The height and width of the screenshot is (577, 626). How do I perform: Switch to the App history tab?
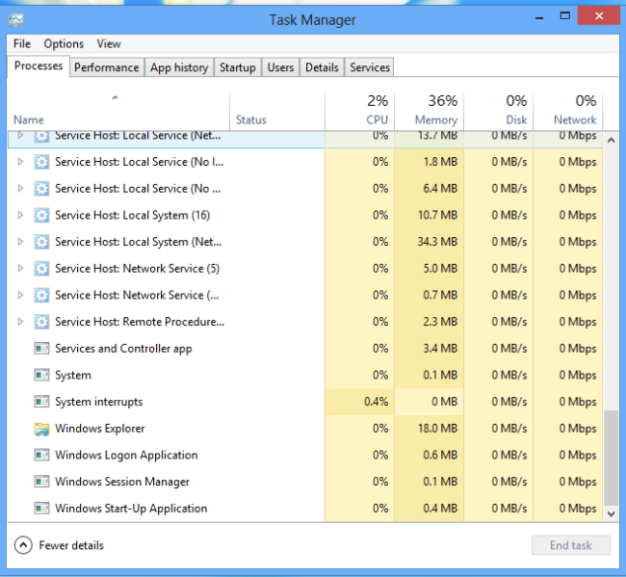pos(179,67)
